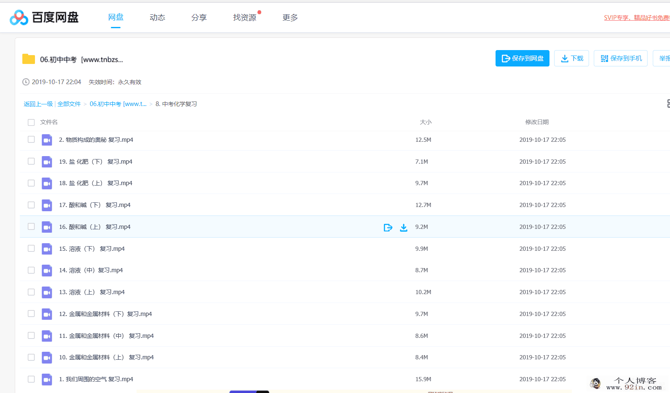Screen dimensions: 670x393
Task: Click video icon for 11. 金属和金属材料（中）
Action: [47, 336]
